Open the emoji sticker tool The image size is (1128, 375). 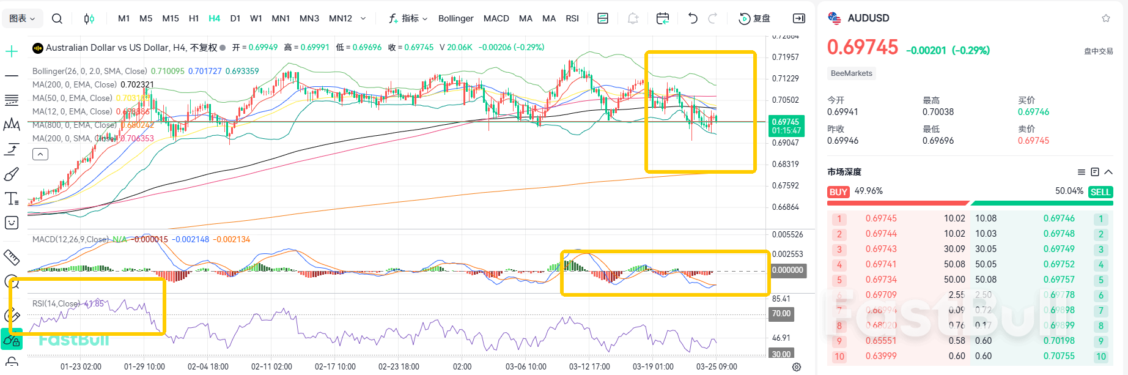point(12,223)
